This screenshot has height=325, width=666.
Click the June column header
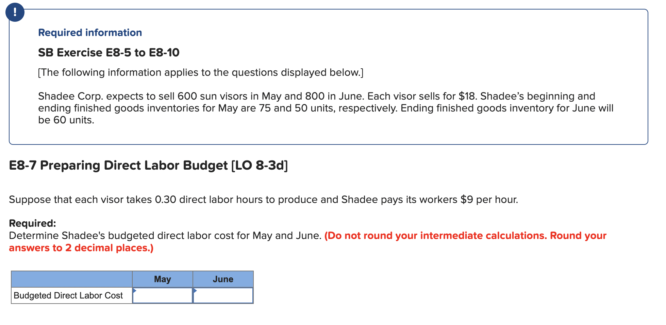(x=223, y=279)
